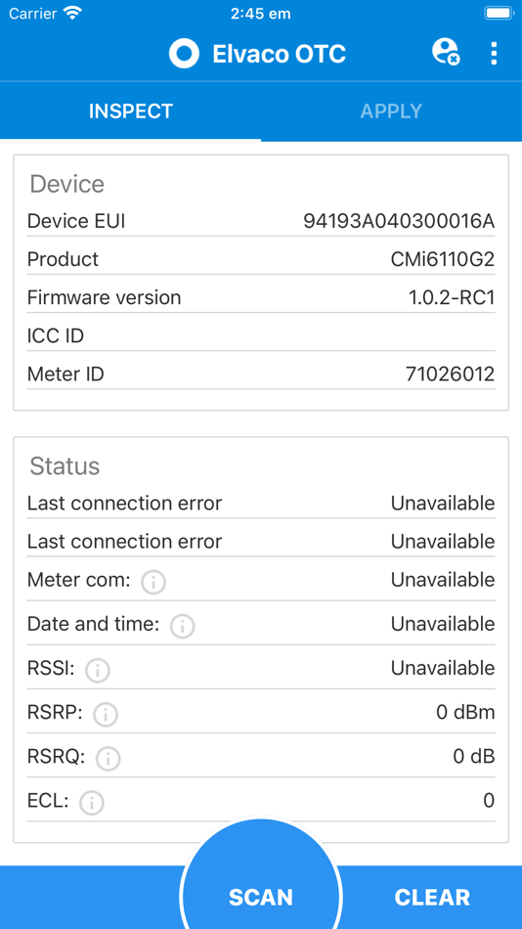Screen dimensions: 522x929
Task: Select the INSPECT tab
Action: click(130, 111)
